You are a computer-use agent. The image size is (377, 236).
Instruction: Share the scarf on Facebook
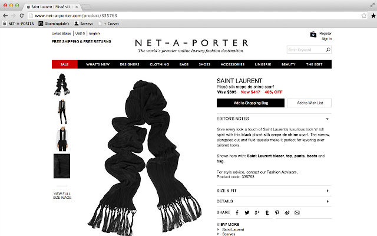(237, 212)
